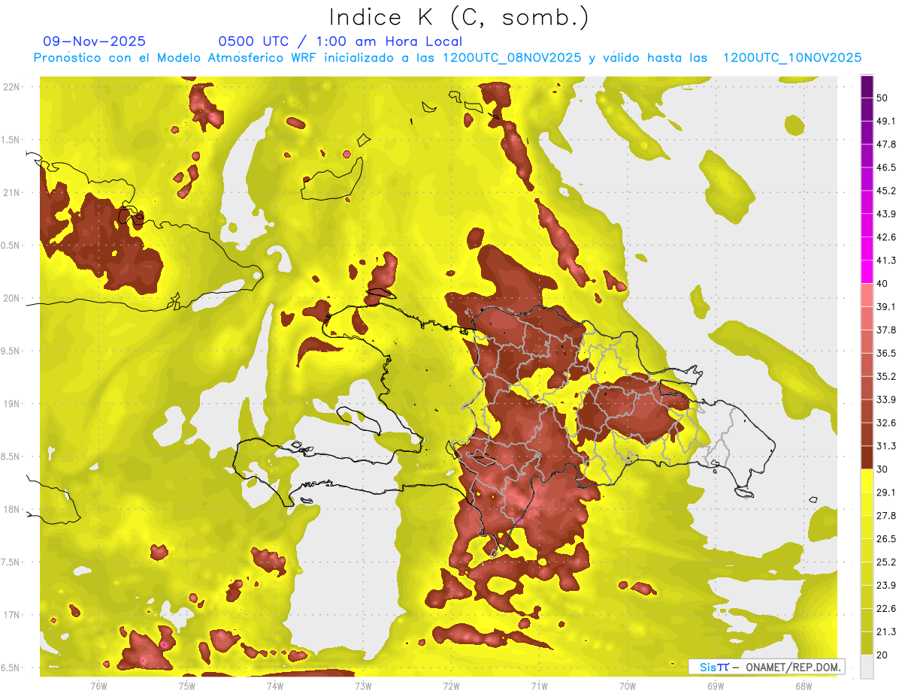Click latitude label '17N'
The height and width of the screenshot is (696, 902).
tap(12, 615)
